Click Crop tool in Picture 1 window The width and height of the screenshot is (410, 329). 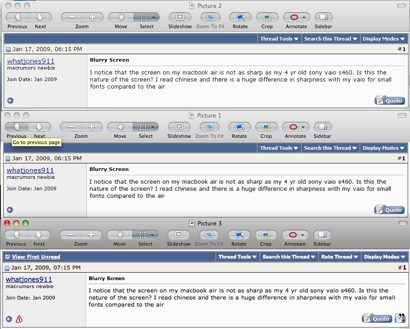(266, 127)
